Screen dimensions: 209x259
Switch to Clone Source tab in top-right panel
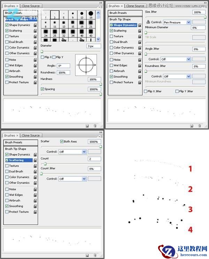tap(135, 6)
